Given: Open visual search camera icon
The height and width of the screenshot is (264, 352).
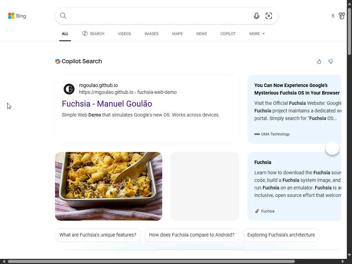Looking at the screenshot, I should (269, 16).
